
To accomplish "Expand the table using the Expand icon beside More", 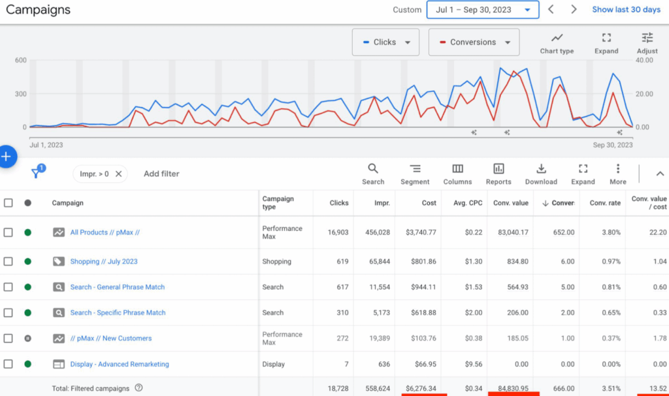I will click(583, 174).
